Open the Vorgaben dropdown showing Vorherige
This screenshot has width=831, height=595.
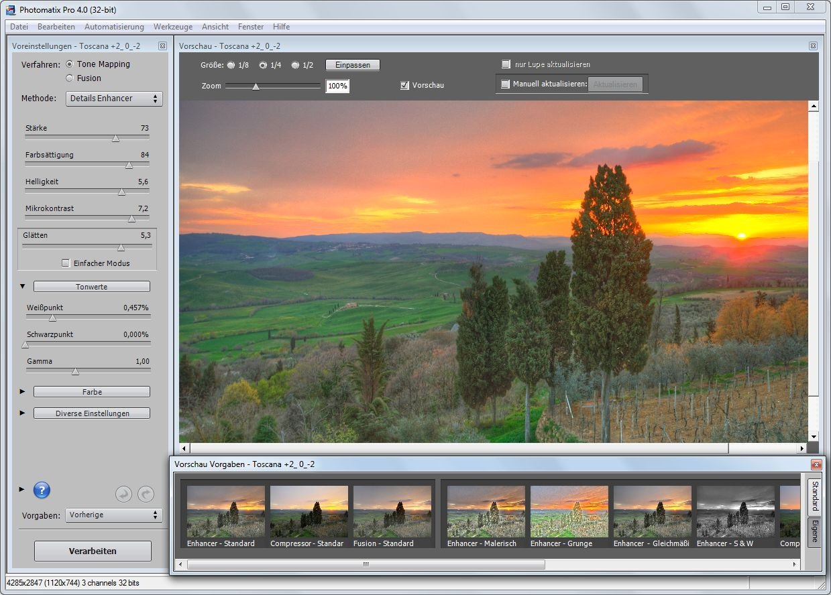(x=115, y=515)
